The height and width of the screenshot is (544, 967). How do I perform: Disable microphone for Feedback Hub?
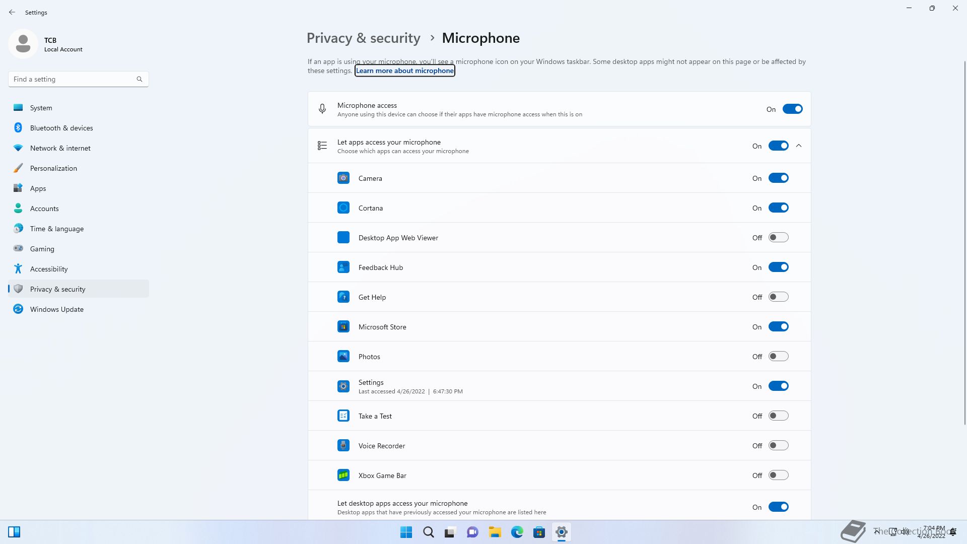click(778, 267)
